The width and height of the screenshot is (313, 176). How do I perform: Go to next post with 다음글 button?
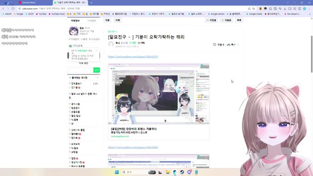(226, 20)
